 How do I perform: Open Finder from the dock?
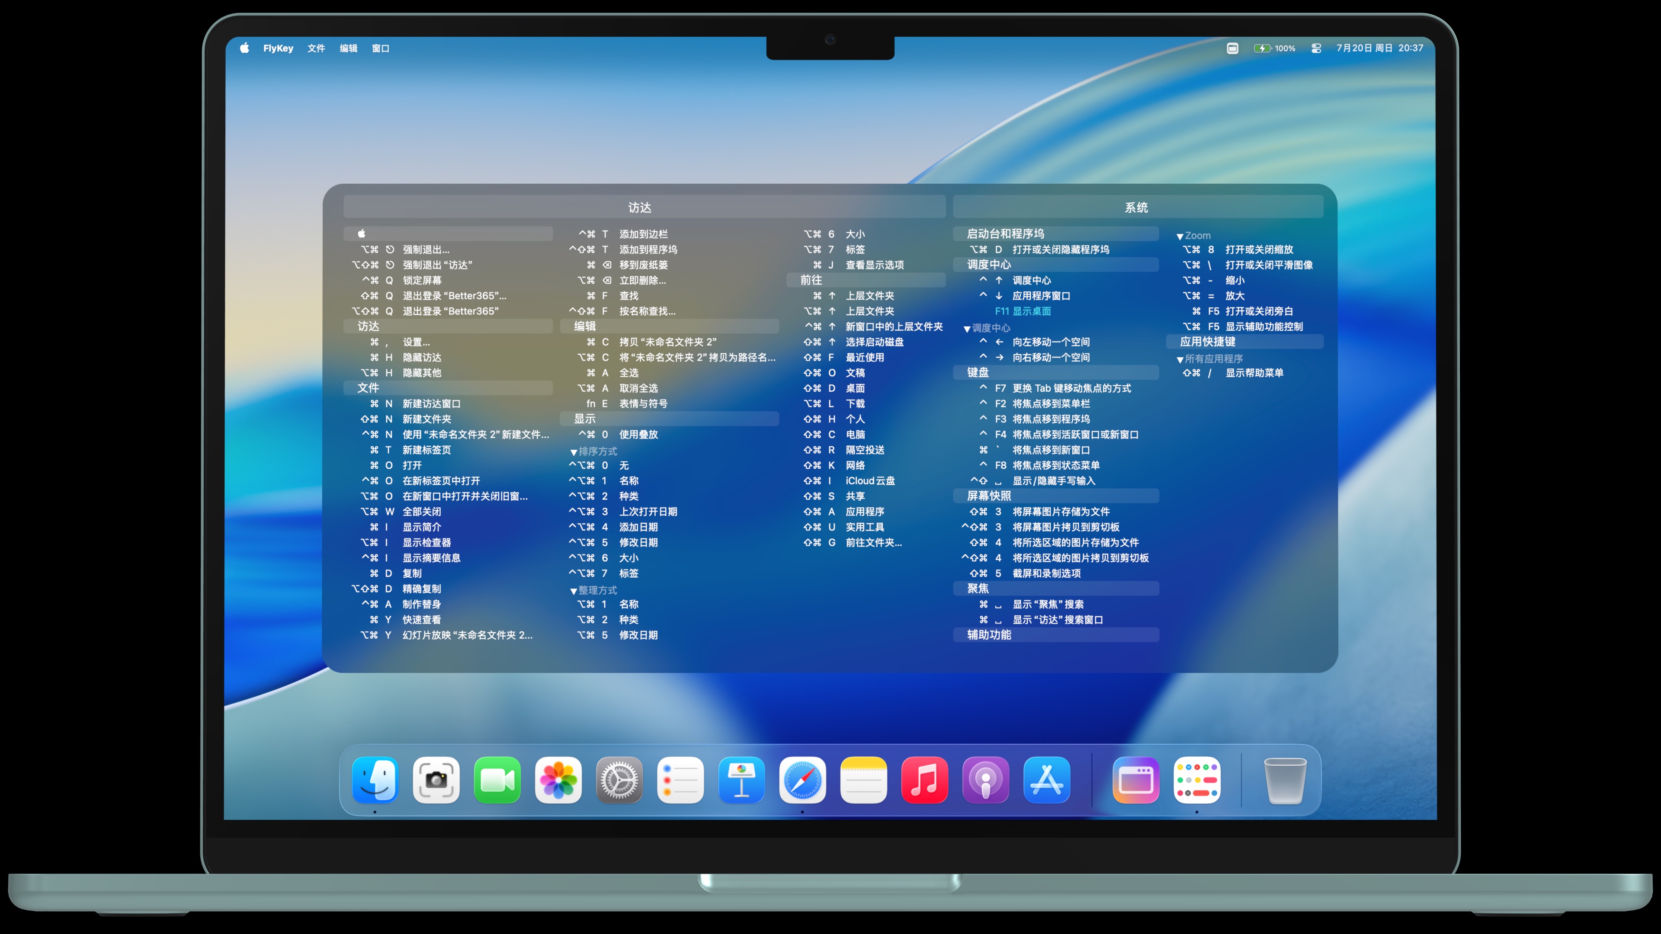coord(375,780)
